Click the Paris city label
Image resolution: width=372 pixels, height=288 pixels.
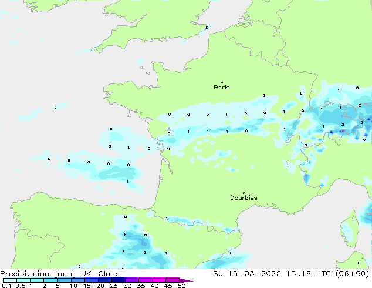coord(222,88)
